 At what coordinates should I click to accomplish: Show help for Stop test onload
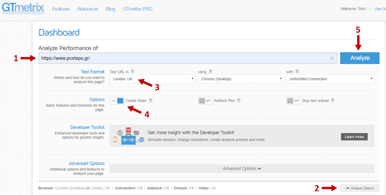332,100
